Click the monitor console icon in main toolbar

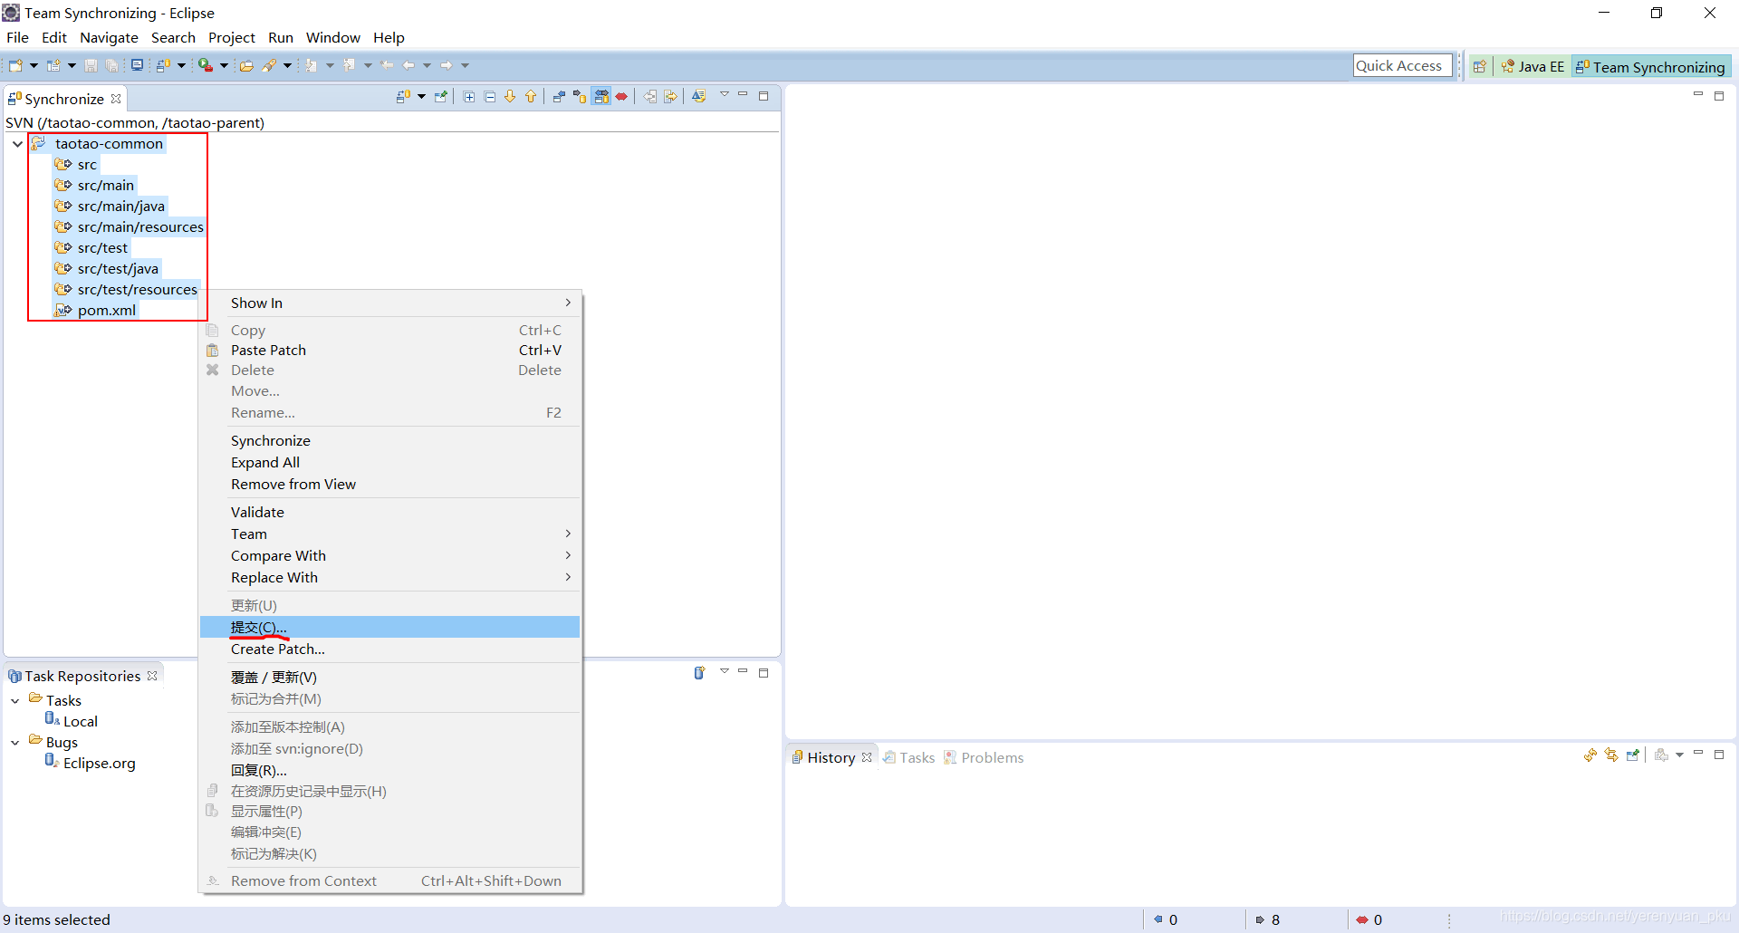click(137, 65)
